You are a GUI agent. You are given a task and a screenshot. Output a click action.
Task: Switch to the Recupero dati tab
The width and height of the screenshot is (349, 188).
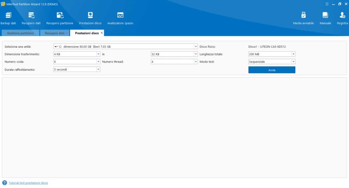pyautogui.click(x=54, y=33)
